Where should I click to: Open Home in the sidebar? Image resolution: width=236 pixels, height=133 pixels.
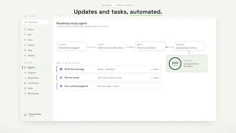pyautogui.click(x=36, y=30)
